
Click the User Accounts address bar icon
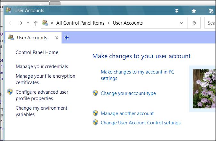click(x=45, y=23)
